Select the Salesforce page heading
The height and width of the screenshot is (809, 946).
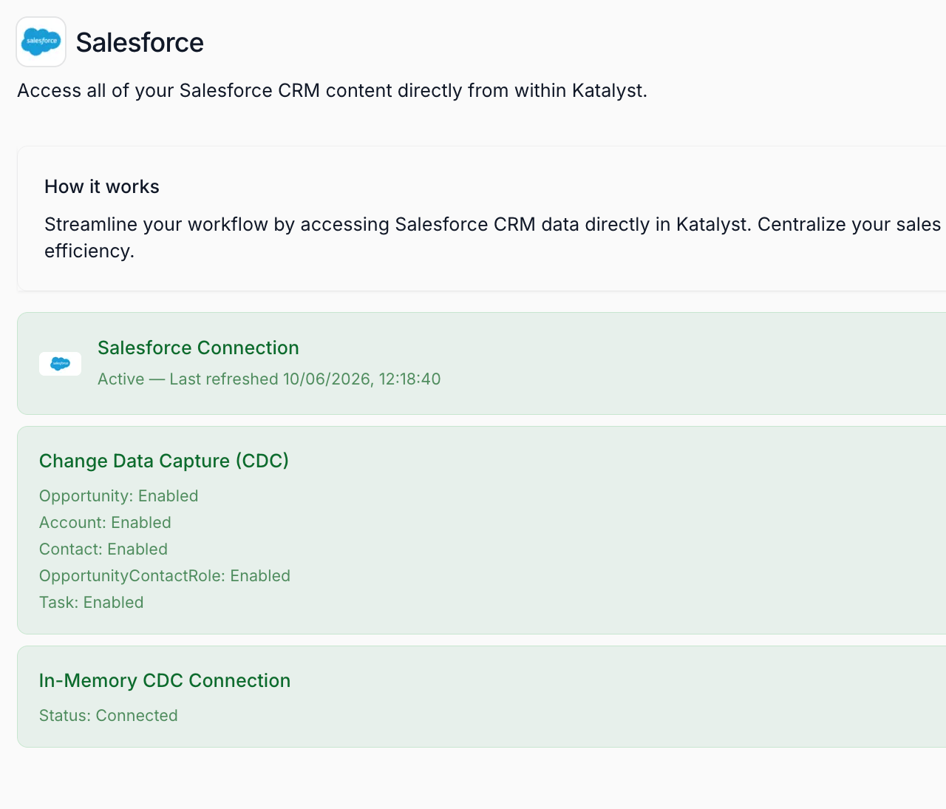pos(140,43)
